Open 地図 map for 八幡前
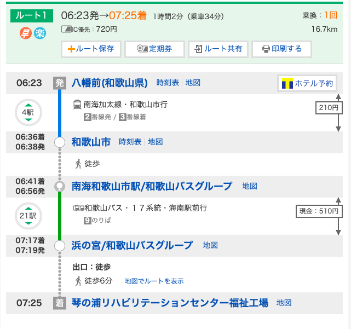This screenshot has height=329, width=351. pos(193,83)
